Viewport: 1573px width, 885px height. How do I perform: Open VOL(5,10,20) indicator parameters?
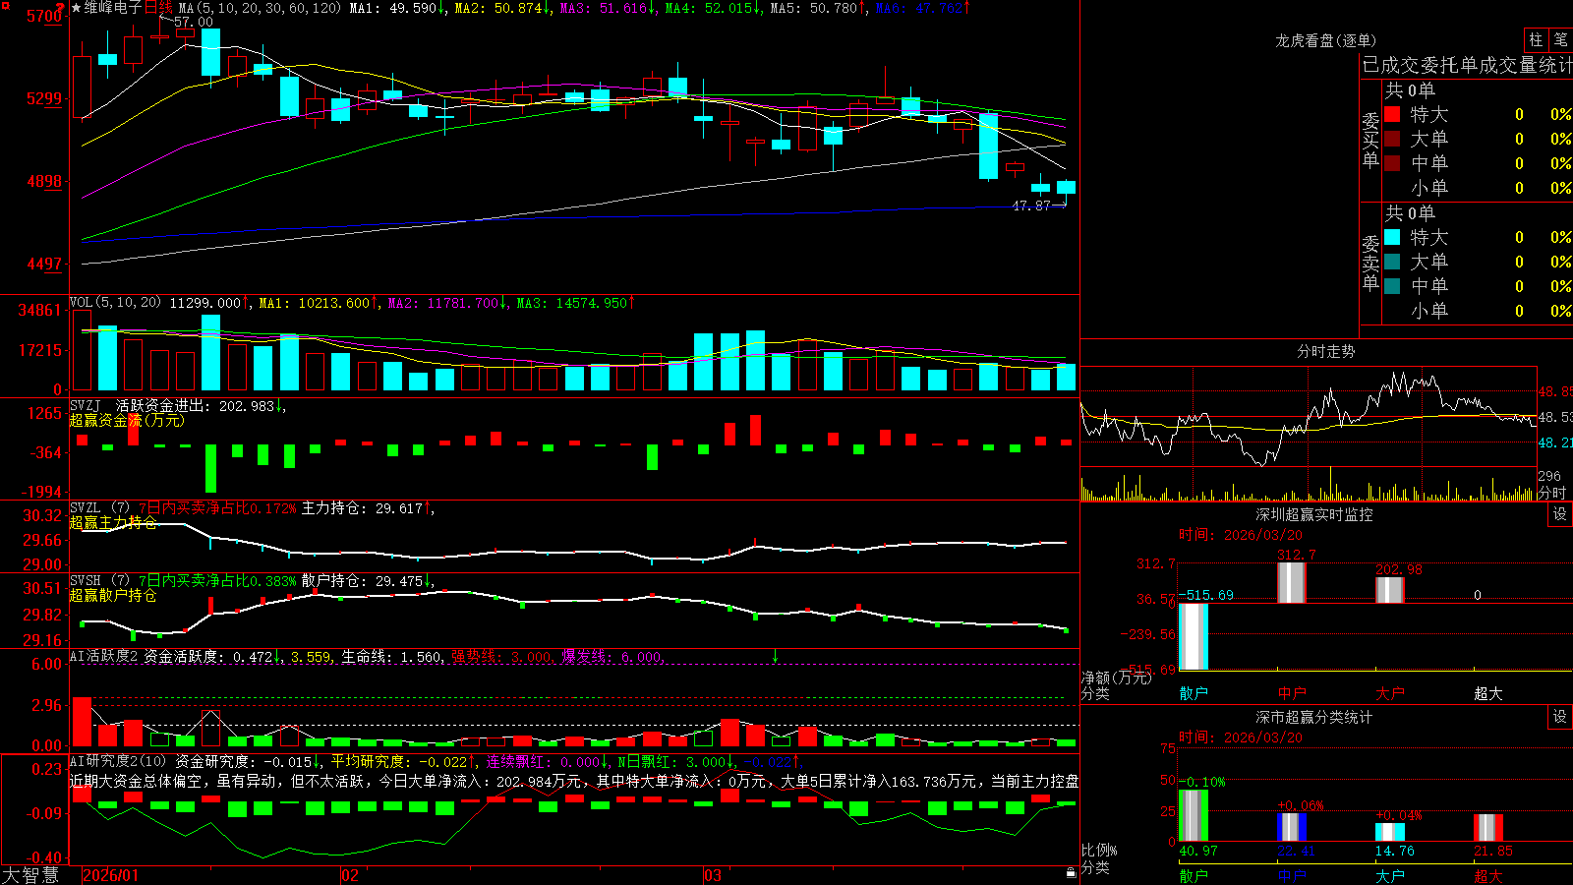tap(115, 303)
